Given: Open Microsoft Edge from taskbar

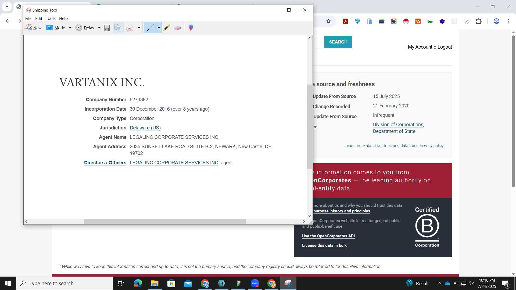Looking at the screenshot, I should coord(138,283).
